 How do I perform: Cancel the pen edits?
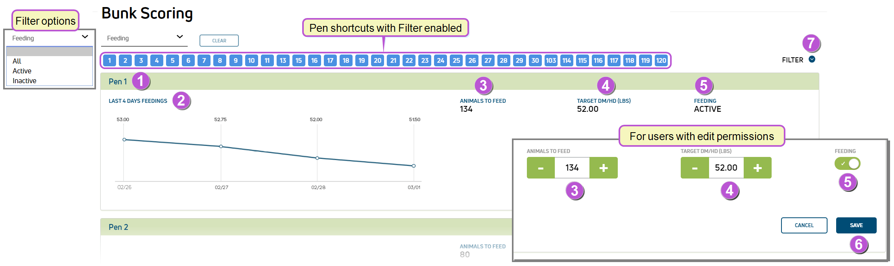pyautogui.click(x=804, y=225)
